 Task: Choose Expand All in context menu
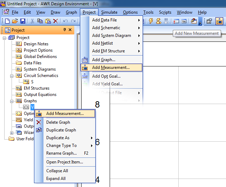[x=65, y=179]
